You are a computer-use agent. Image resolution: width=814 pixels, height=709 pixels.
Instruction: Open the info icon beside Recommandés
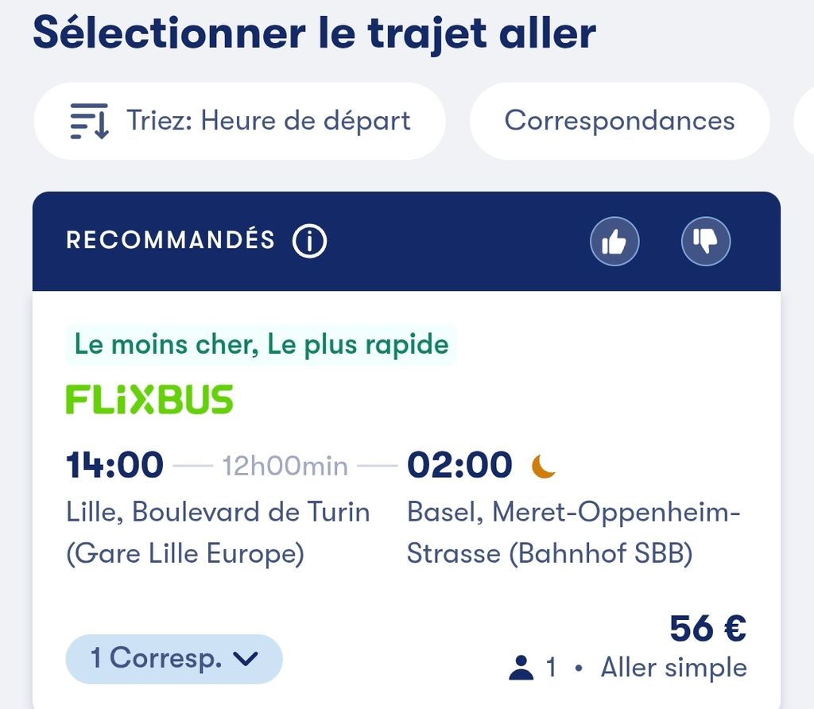tap(309, 241)
